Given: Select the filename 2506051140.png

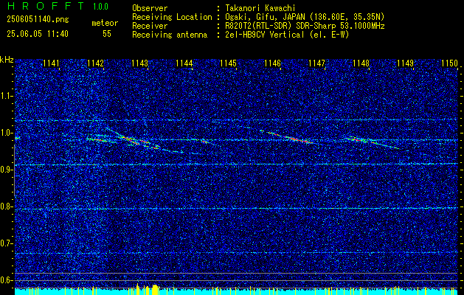Looking at the screenshot, I should point(38,20).
